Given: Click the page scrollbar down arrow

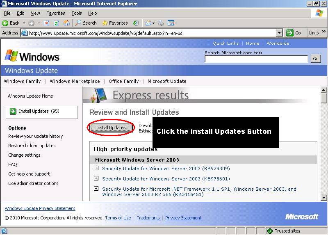Looking at the screenshot, I should (x=324, y=197).
